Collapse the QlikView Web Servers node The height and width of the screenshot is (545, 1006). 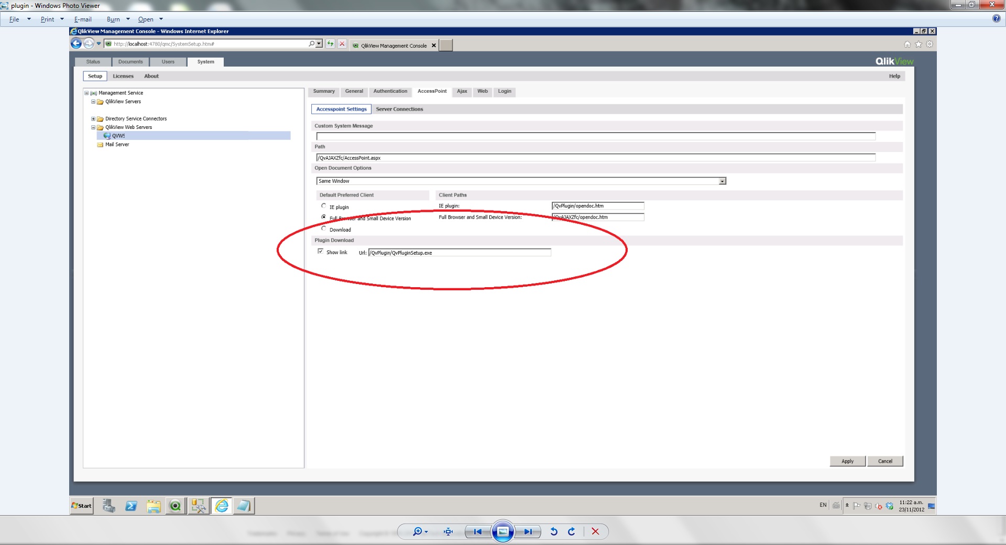coord(93,127)
